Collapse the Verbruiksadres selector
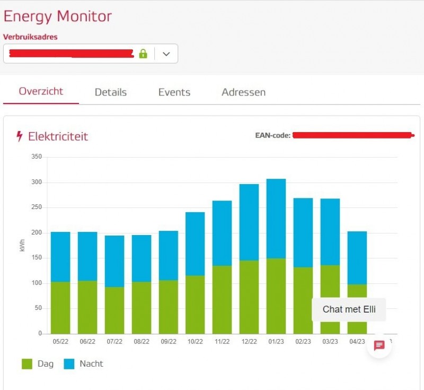The width and height of the screenshot is (424, 390). 165,53
